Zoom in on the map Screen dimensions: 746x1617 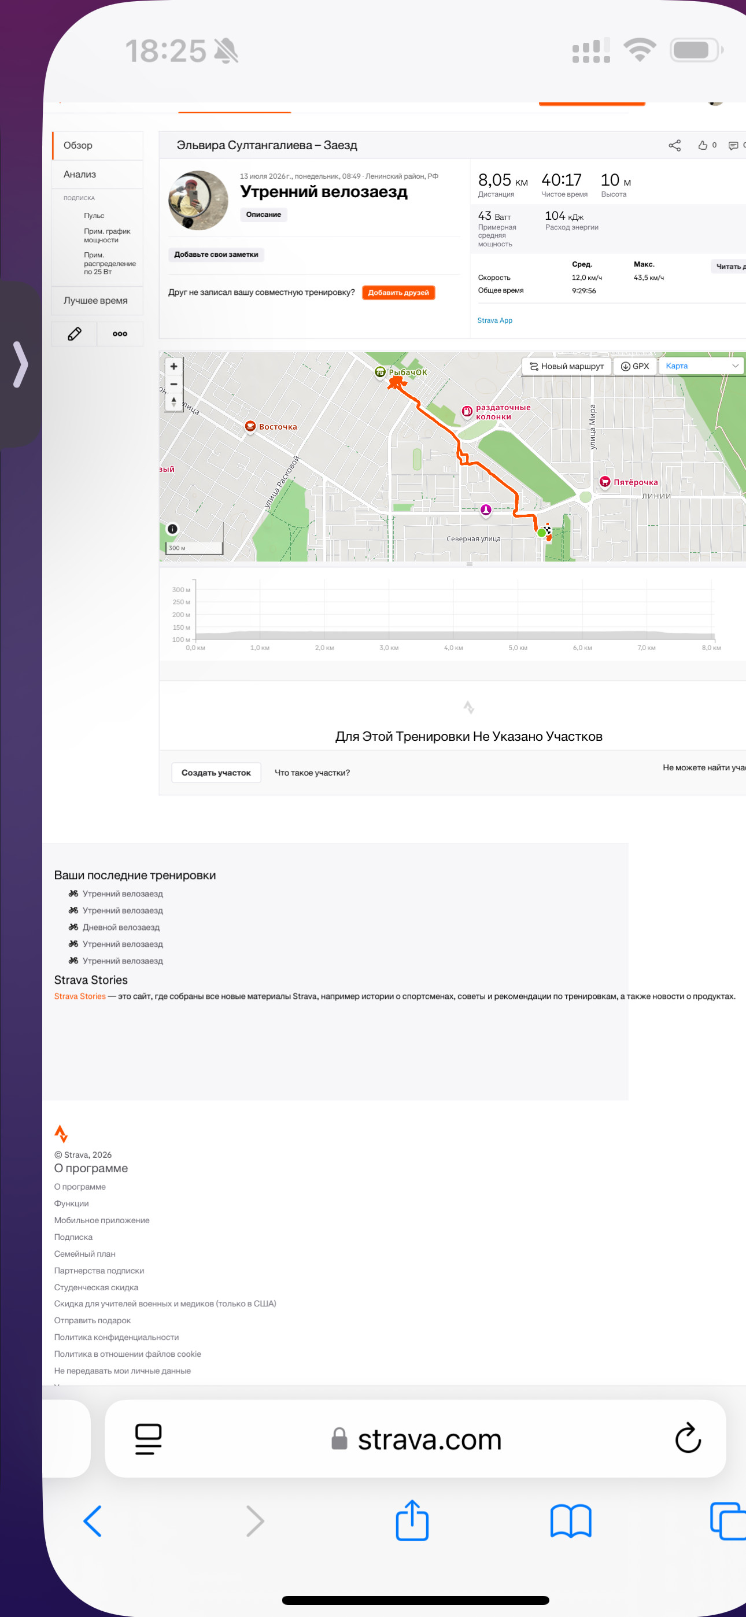pyautogui.click(x=174, y=367)
